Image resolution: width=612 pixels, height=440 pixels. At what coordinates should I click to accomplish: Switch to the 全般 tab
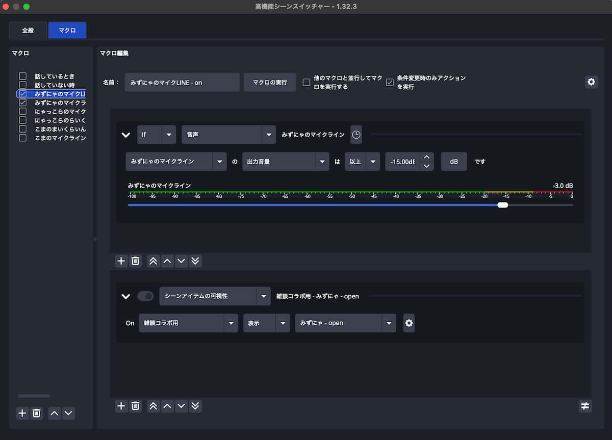pos(28,30)
